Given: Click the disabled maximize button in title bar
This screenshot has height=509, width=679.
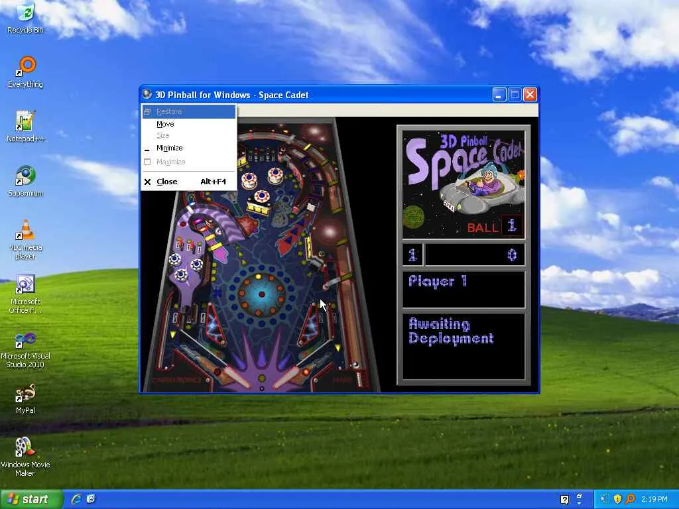Looking at the screenshot, I should point(515,94).
